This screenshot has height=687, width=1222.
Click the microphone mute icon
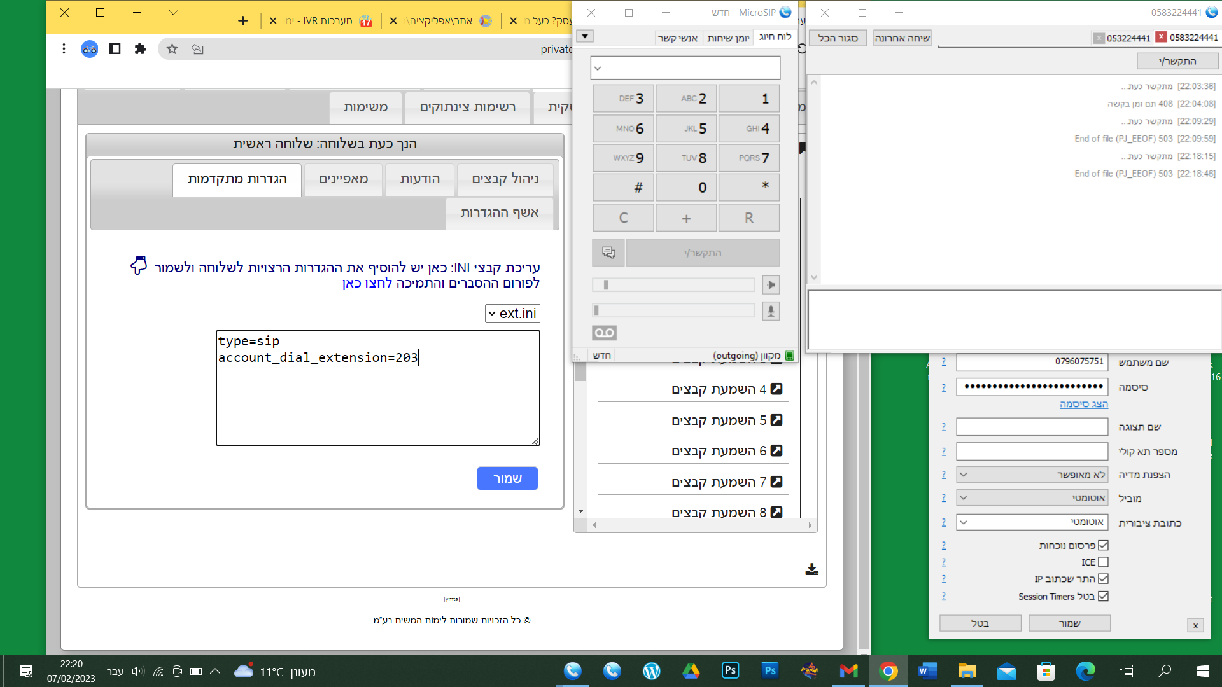pos(771,311)
